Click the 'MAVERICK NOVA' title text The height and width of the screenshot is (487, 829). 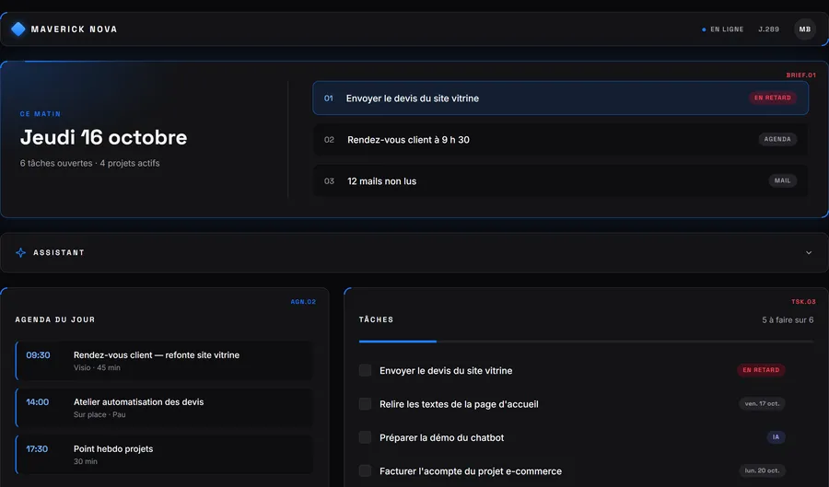tap(74, 29)
